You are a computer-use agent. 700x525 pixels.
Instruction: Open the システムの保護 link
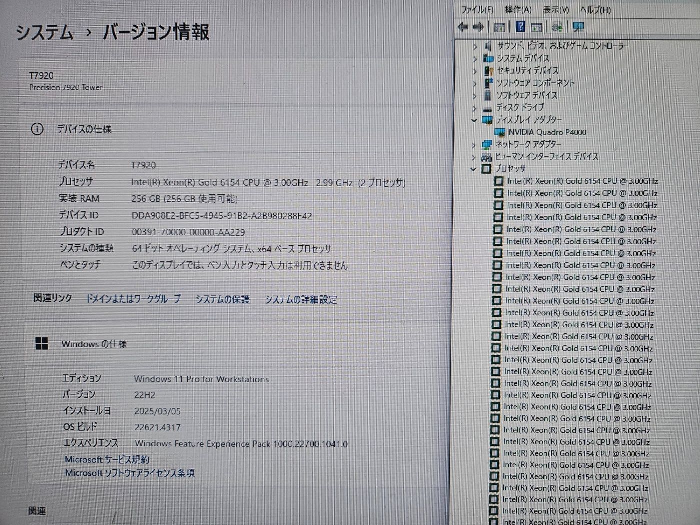[222, 299]
